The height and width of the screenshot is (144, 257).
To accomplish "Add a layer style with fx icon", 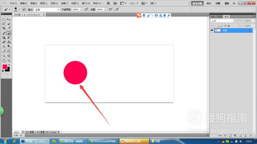I will point(225,135).
